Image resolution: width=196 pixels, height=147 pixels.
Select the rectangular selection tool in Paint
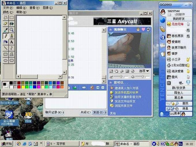[12, 18]
